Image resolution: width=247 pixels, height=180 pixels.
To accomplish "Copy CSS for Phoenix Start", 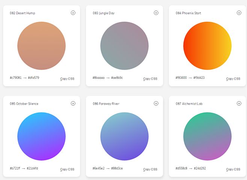I will (x=233, y=79).
